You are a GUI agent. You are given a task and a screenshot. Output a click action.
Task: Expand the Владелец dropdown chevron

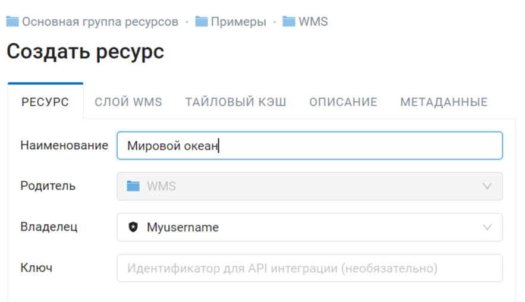pos(487,227)
